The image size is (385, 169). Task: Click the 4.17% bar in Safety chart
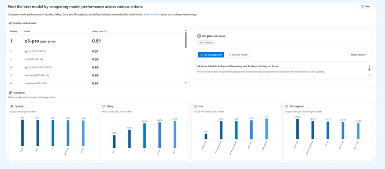(175, 134)
